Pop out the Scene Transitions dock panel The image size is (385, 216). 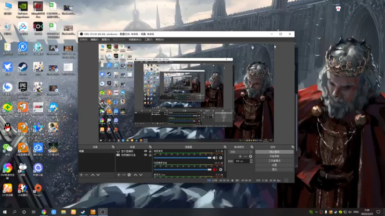[252, 147]
